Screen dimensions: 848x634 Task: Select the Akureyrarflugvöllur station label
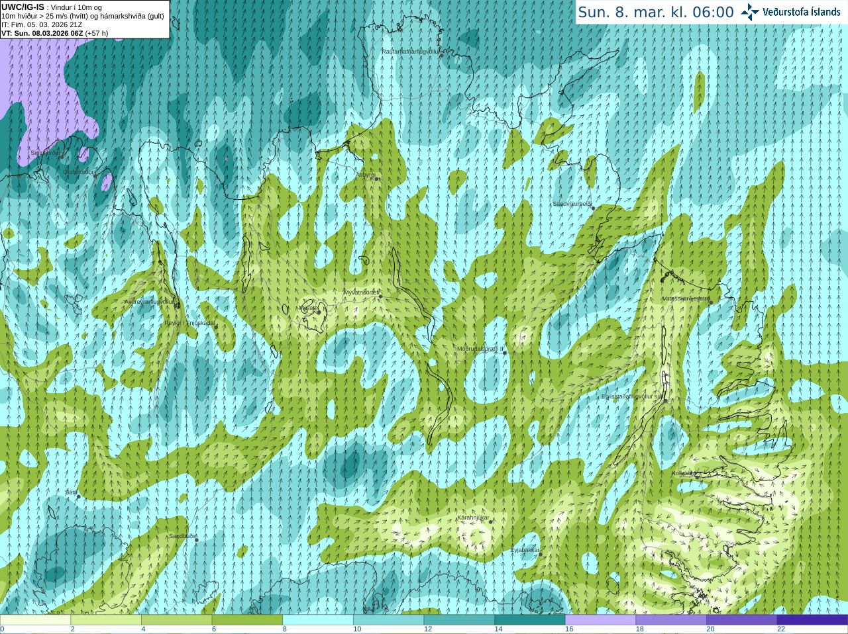point(150,302)
